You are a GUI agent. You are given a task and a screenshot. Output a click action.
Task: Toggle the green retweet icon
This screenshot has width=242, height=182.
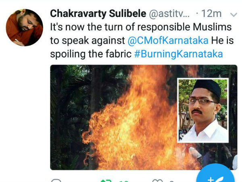tap(106, 181)
